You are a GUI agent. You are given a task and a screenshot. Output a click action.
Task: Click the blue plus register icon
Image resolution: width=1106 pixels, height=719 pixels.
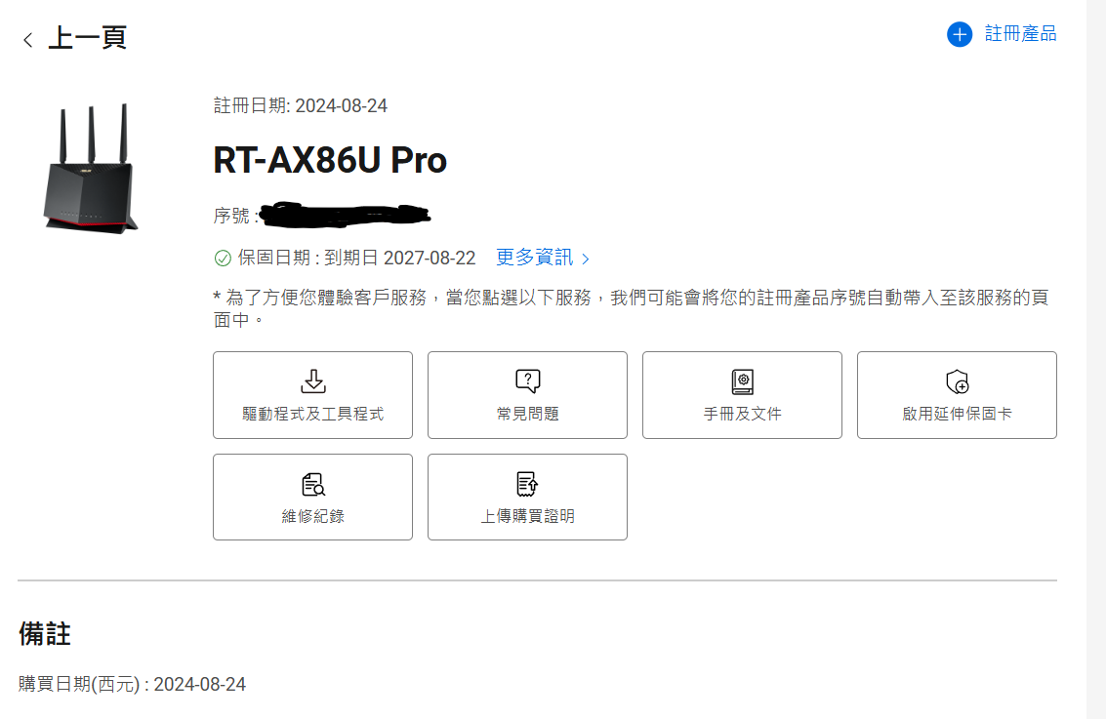pos(960,34)
